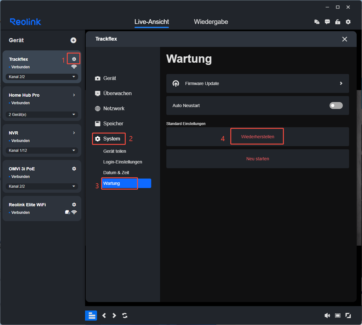Add a new device with plus icon
362x325 pixels.
click(73, 40)
